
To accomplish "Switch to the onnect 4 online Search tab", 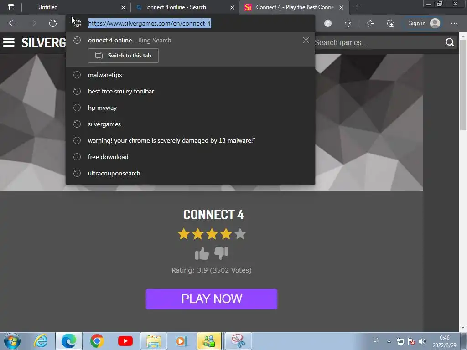I will tap(176, 7).
